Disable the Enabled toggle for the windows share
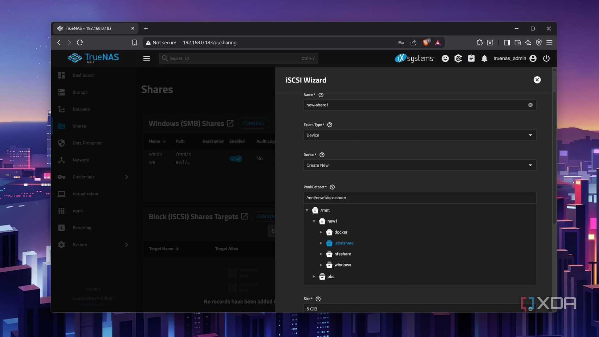The width and height of the screenshot is (599, 337). (236, 159)
